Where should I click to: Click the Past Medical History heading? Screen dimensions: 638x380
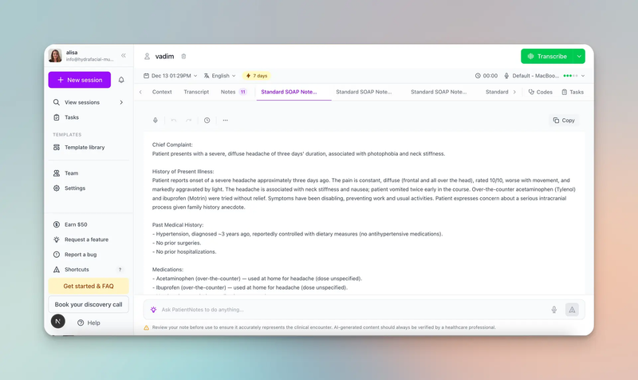[177, 225]
